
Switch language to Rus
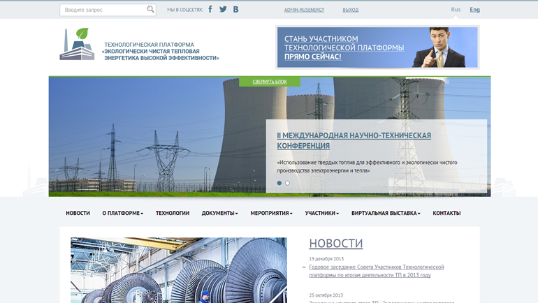coord(456,10)
